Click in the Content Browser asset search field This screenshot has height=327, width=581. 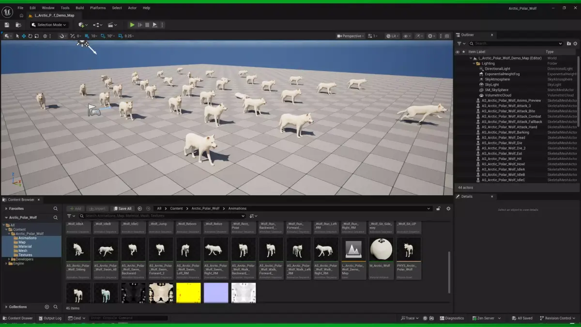pyautogui.click(x=162, y=216)
